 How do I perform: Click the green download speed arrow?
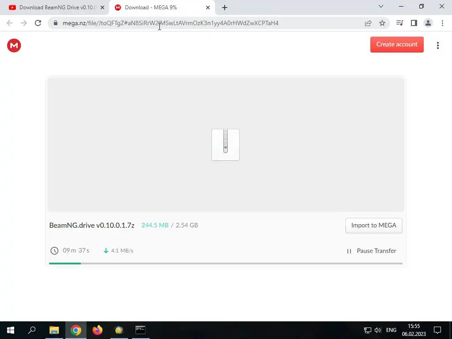tap(106, 251)
